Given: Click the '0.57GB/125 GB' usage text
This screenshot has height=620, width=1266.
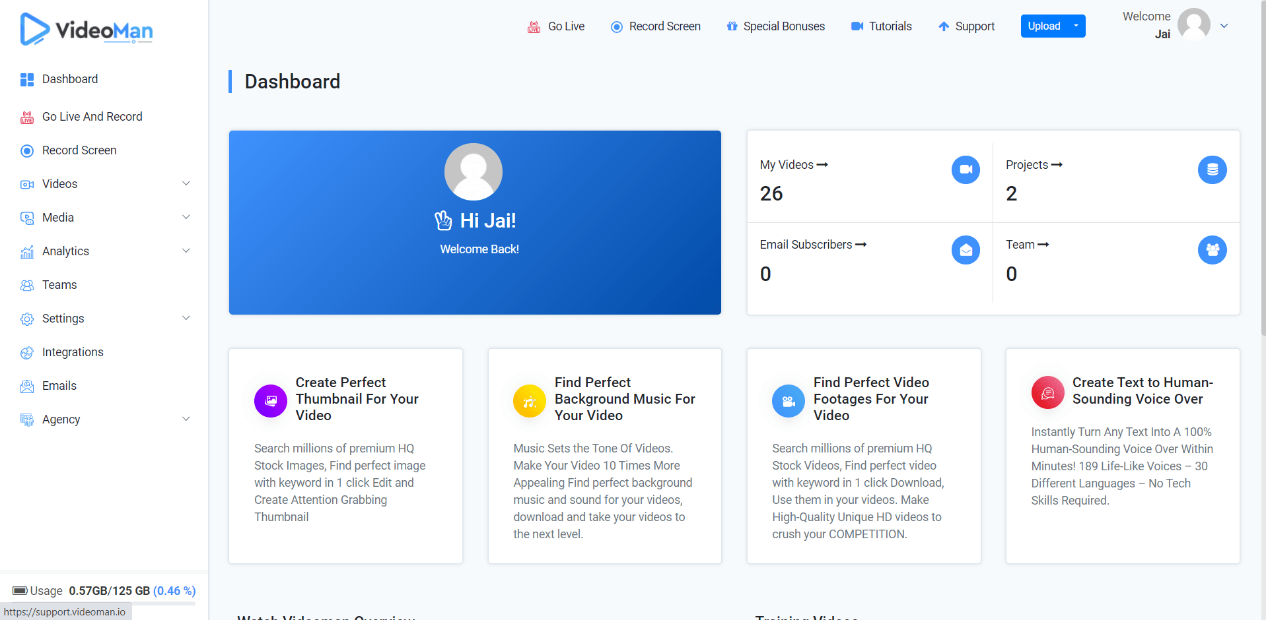Looking at the screenshot, I should 110,591.
